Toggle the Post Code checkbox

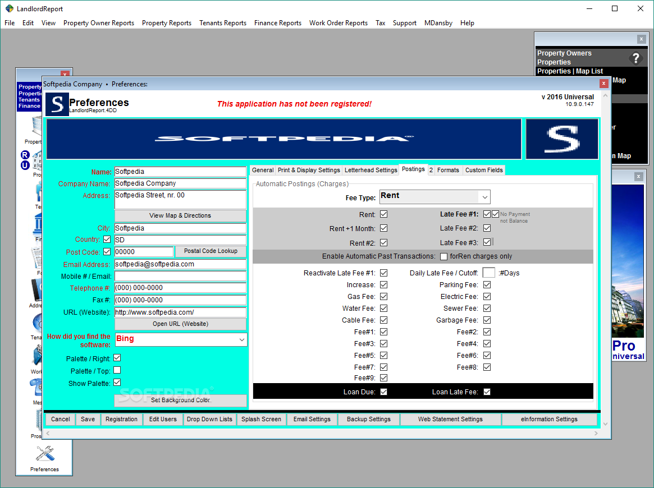tap(107, 252)
